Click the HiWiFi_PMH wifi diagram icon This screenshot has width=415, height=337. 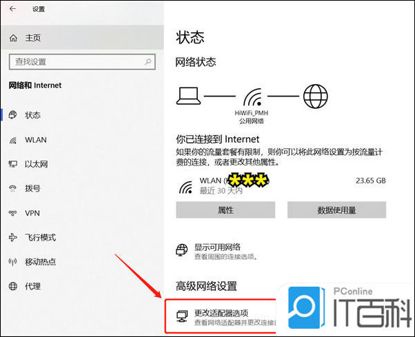point(253,97)
